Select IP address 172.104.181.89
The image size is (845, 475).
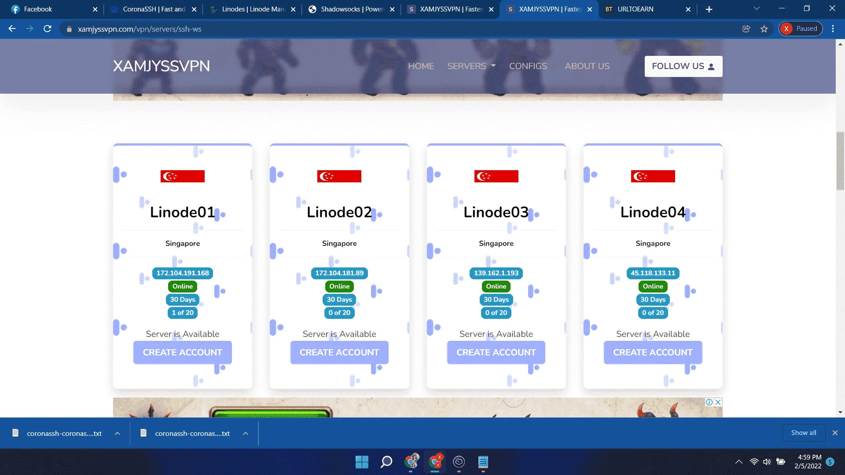pos(339,273)
